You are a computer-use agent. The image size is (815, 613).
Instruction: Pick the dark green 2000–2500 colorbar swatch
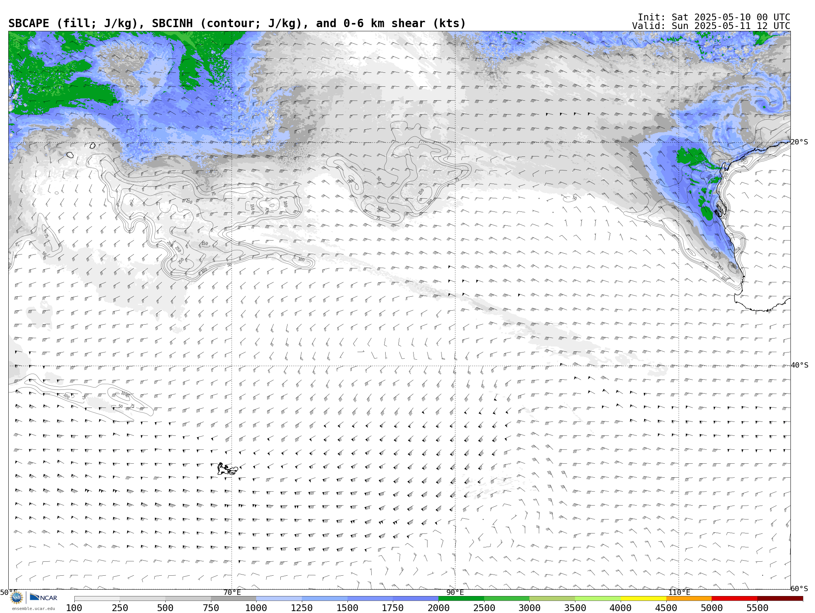coord(461,599)
